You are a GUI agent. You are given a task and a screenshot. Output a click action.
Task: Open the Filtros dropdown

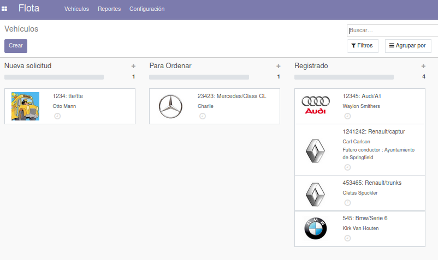click(363, 46)
